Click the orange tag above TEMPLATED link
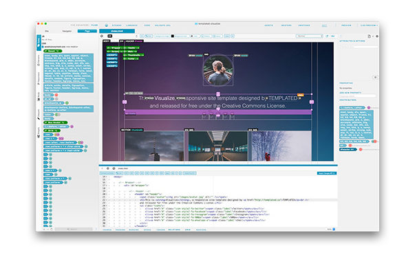 click(301, 95)
